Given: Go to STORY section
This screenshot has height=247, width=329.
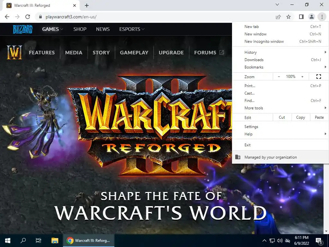Looking at the screenshot, I should 101,52.
